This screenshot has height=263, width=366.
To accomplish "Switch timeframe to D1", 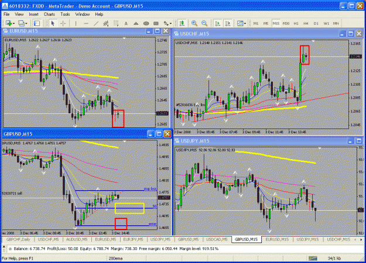I will click(316, 23).
